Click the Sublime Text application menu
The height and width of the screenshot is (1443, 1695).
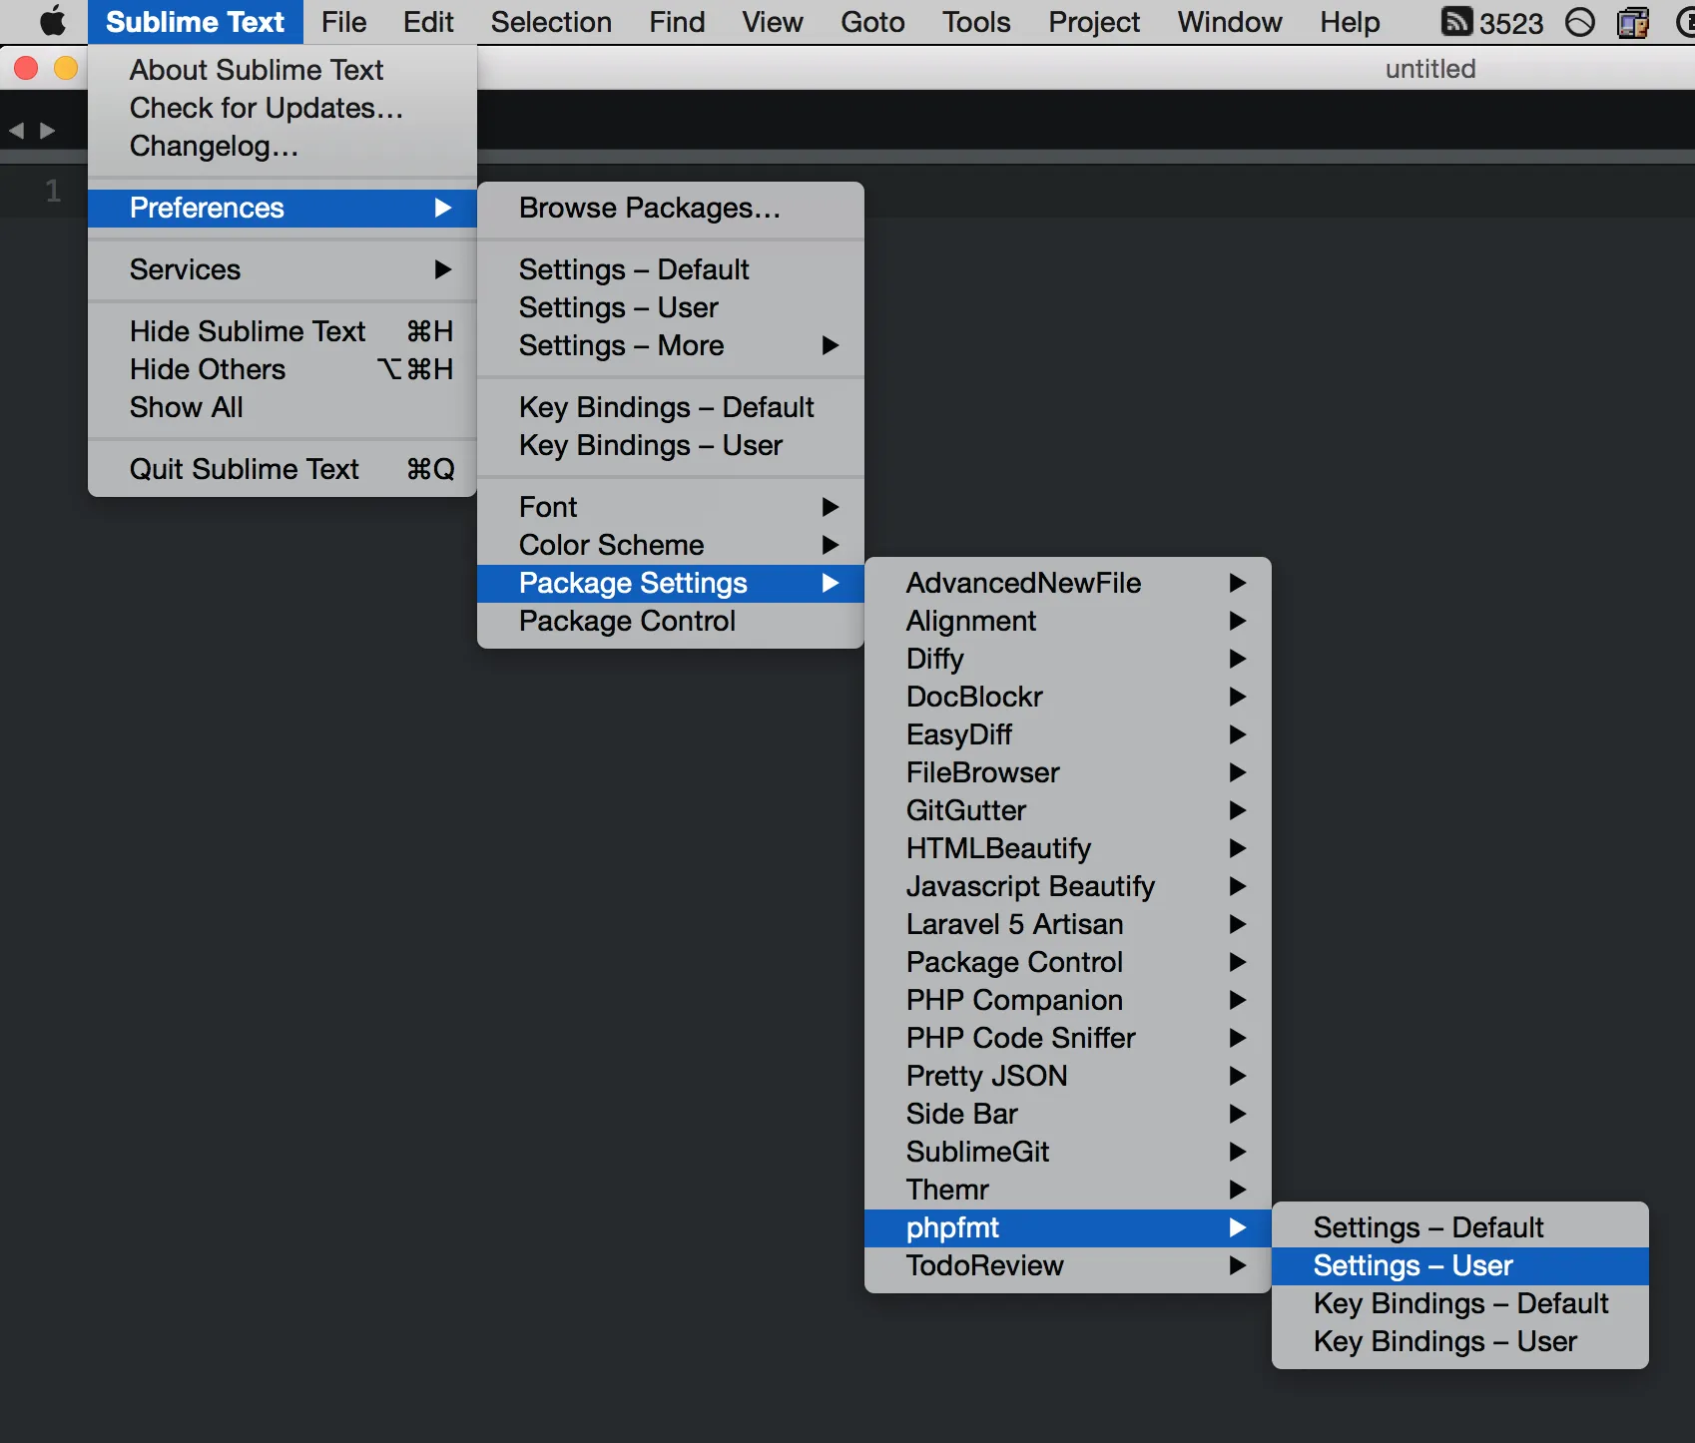tap(195, 22)
